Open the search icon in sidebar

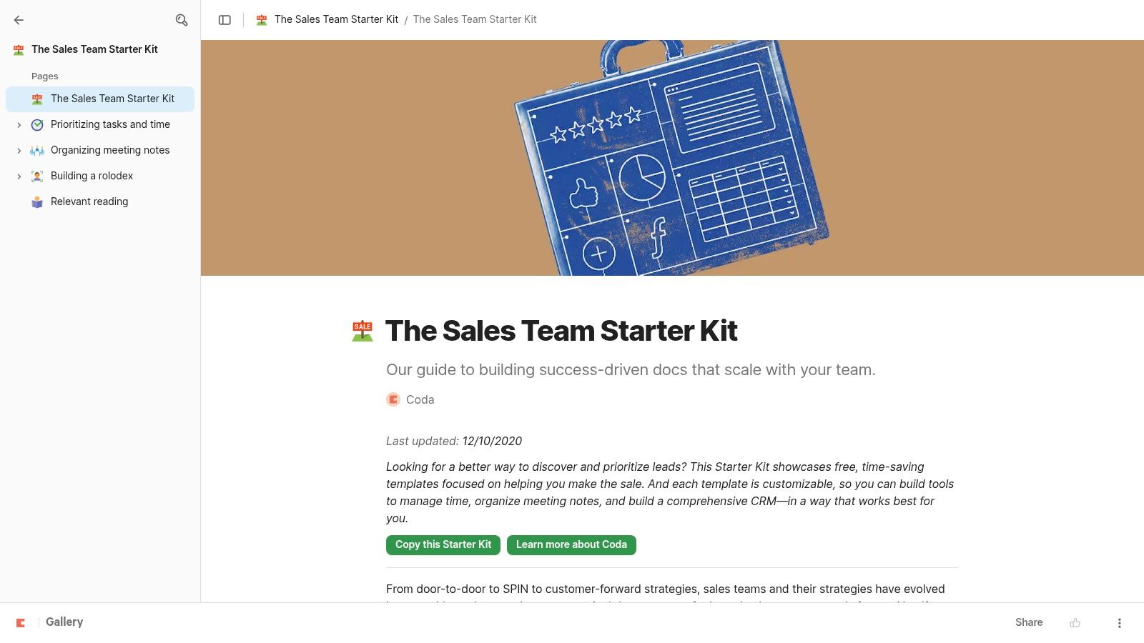[182, 20]
